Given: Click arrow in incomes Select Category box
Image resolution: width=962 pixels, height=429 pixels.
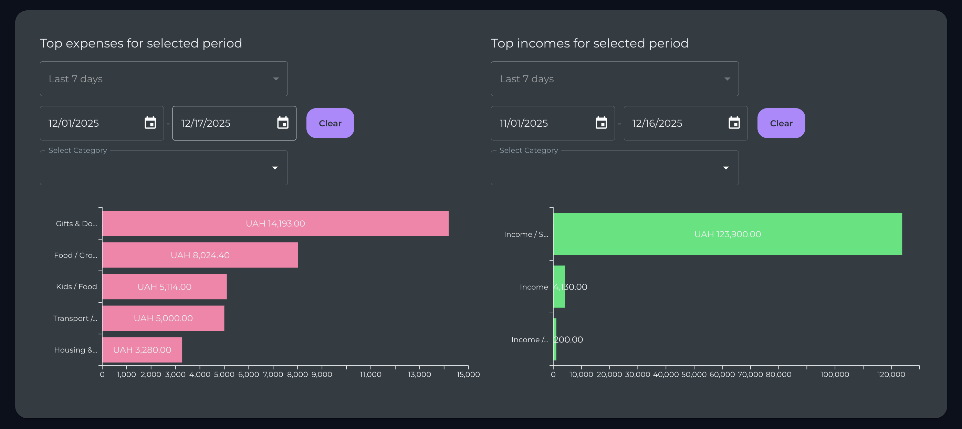Looking at the screenshot, I should point(726,168).
